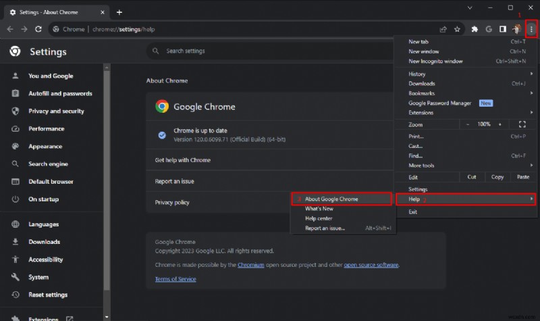Click the back navigation arrow

[x=10, y=29]
